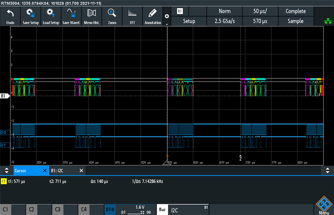Change the 50 µs/ time scale

(260, 11)
